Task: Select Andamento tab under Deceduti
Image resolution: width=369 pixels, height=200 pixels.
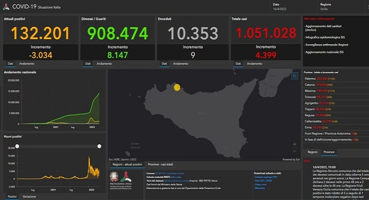Action: coord(180,64)
